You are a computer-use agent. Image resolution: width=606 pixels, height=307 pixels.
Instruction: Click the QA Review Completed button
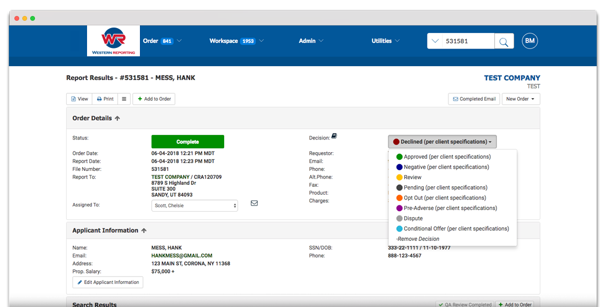465,305
